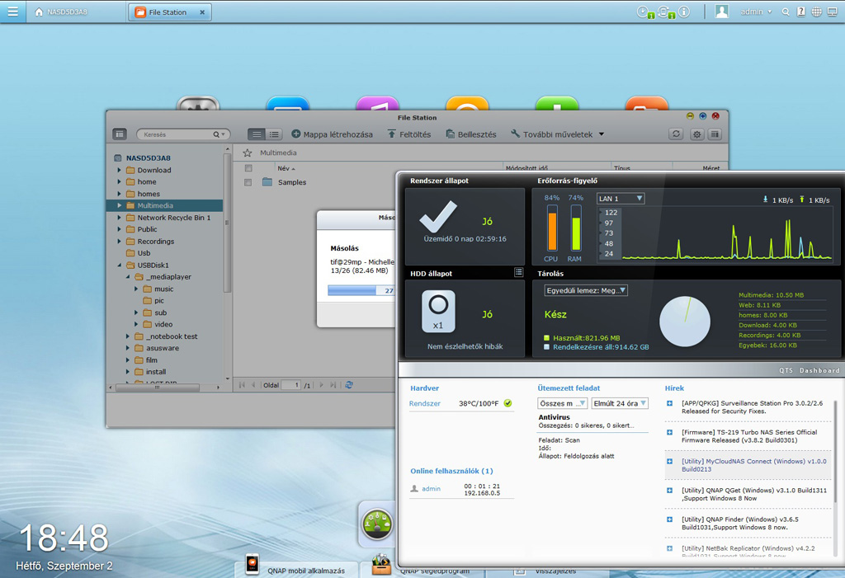Viewport: 845px width, 578px height.
Task: Open the További műveletek dropdown
Action: [557, 134]
